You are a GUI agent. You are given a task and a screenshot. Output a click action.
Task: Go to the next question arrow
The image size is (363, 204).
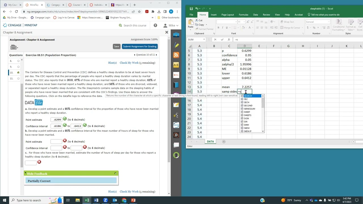pos(156,55)
